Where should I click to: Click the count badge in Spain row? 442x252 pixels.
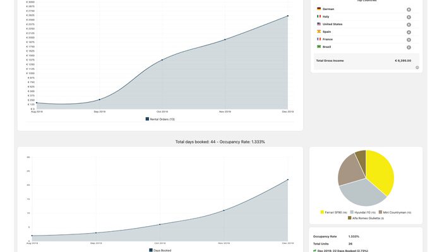(409, 32)
